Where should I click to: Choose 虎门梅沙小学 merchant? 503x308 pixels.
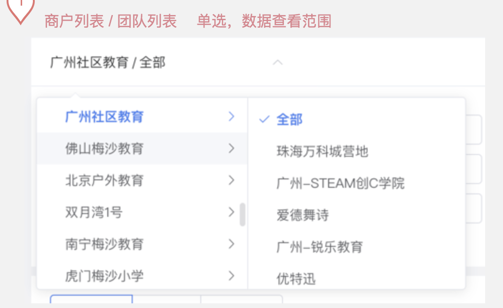(104, 276)
